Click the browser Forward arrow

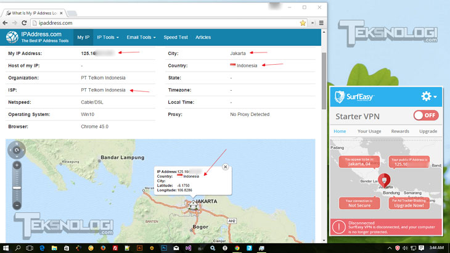14,23
